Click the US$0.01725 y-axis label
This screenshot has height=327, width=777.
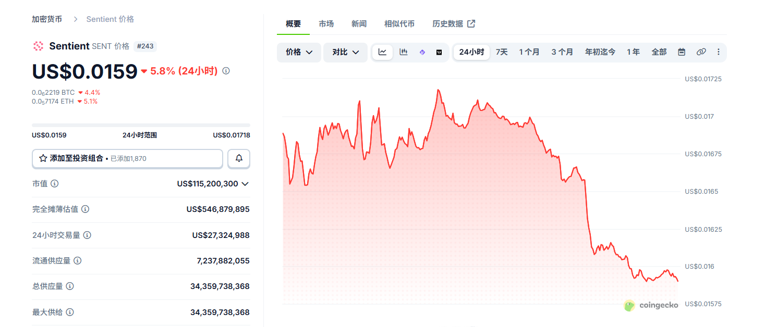tap(702, 79)
